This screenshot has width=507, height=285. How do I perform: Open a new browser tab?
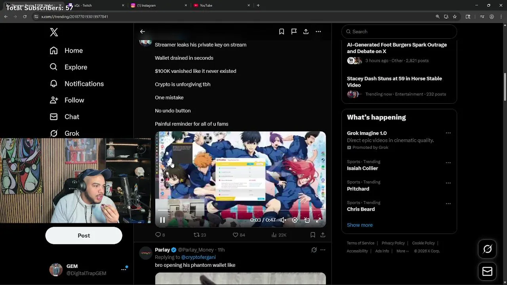pos(258,6)
